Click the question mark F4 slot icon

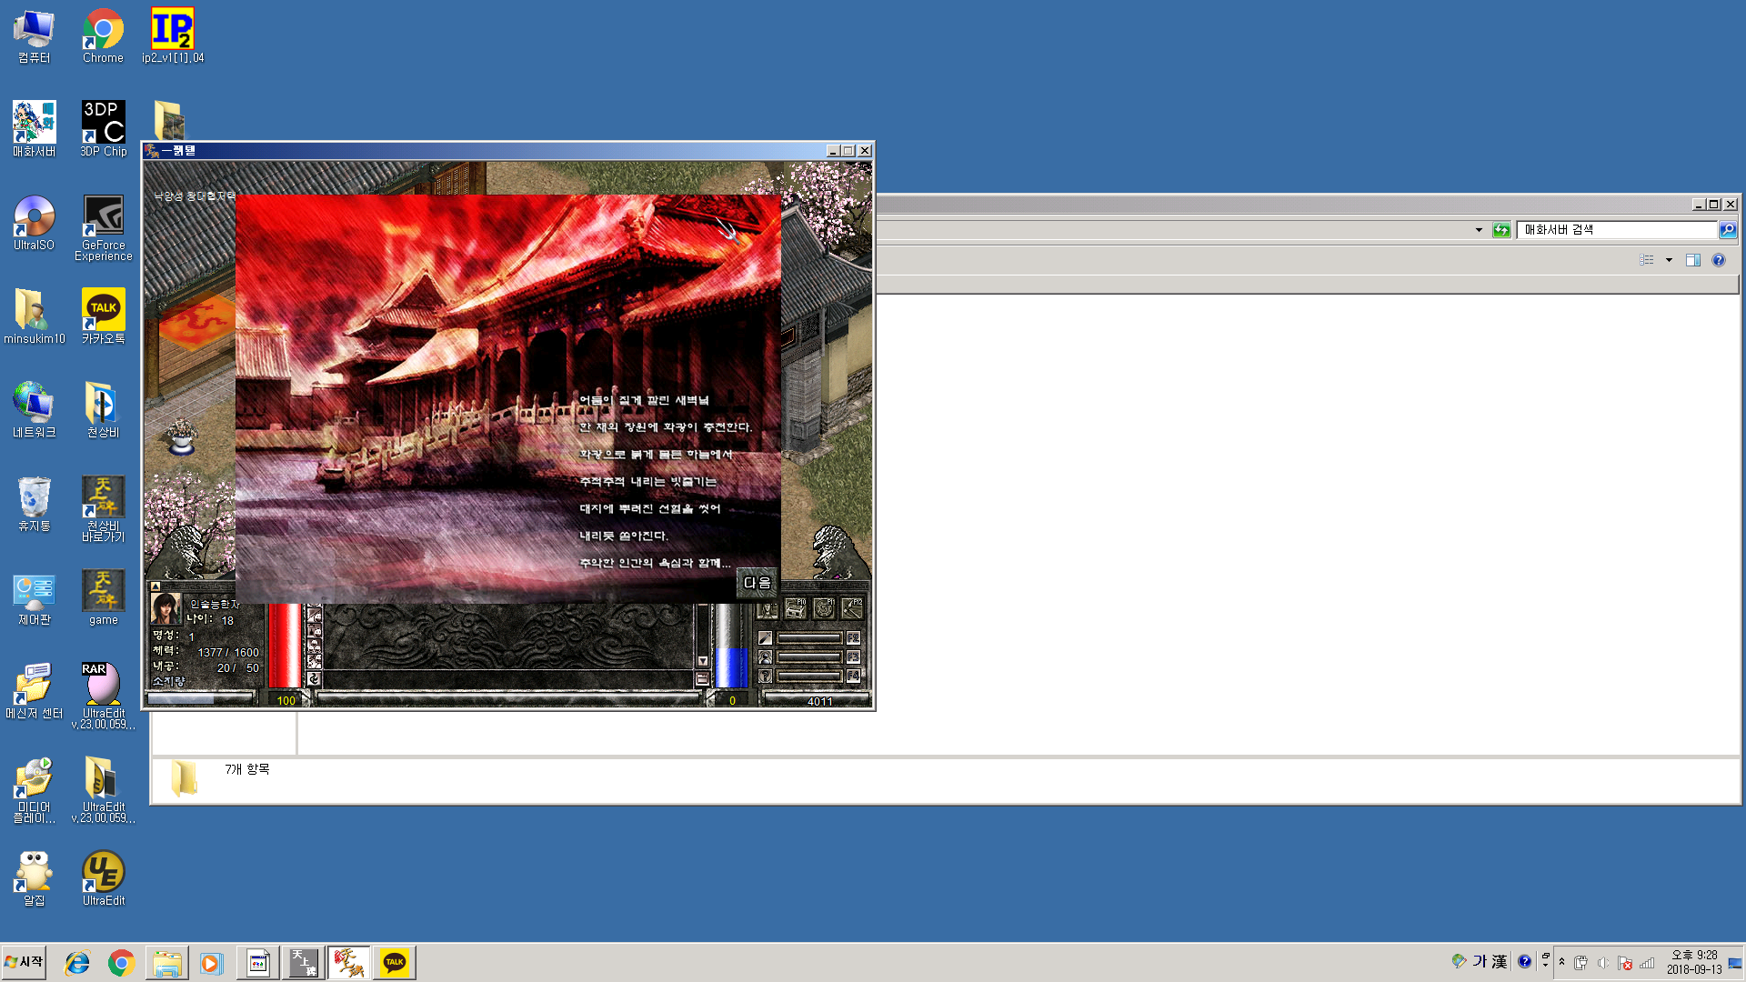[766, 676]
